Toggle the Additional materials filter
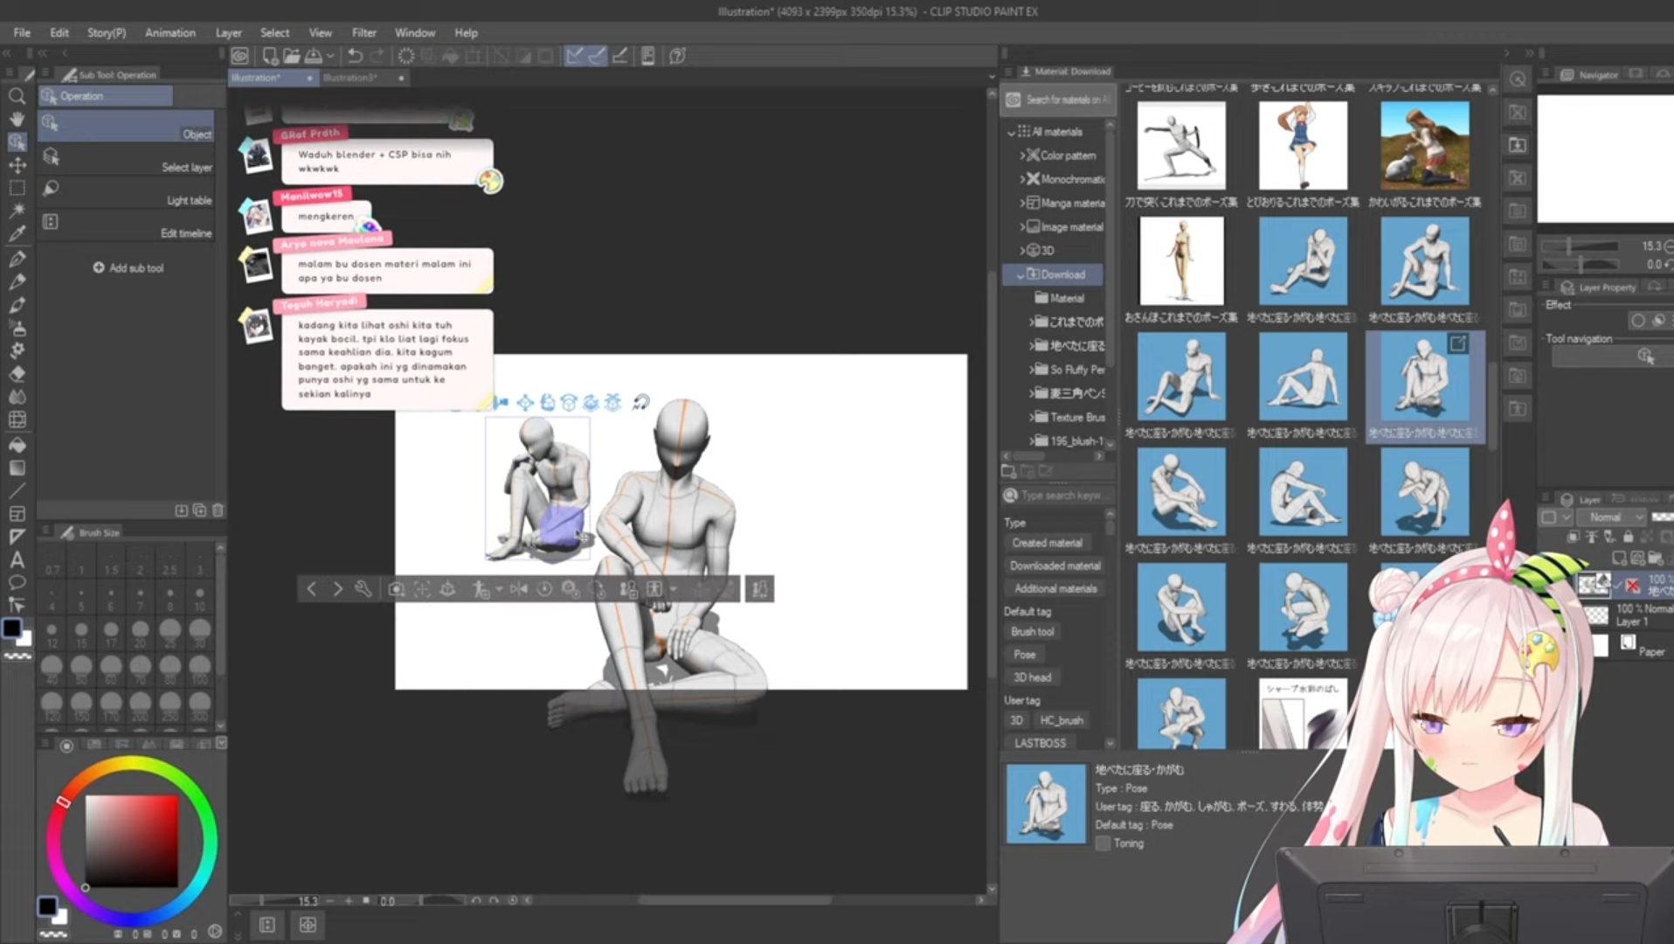Screen dimensions: 1674x944 [x=1055, y=588]
